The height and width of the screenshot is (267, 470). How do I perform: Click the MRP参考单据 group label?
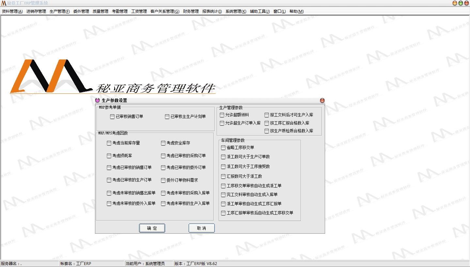(x=110, y=107)
